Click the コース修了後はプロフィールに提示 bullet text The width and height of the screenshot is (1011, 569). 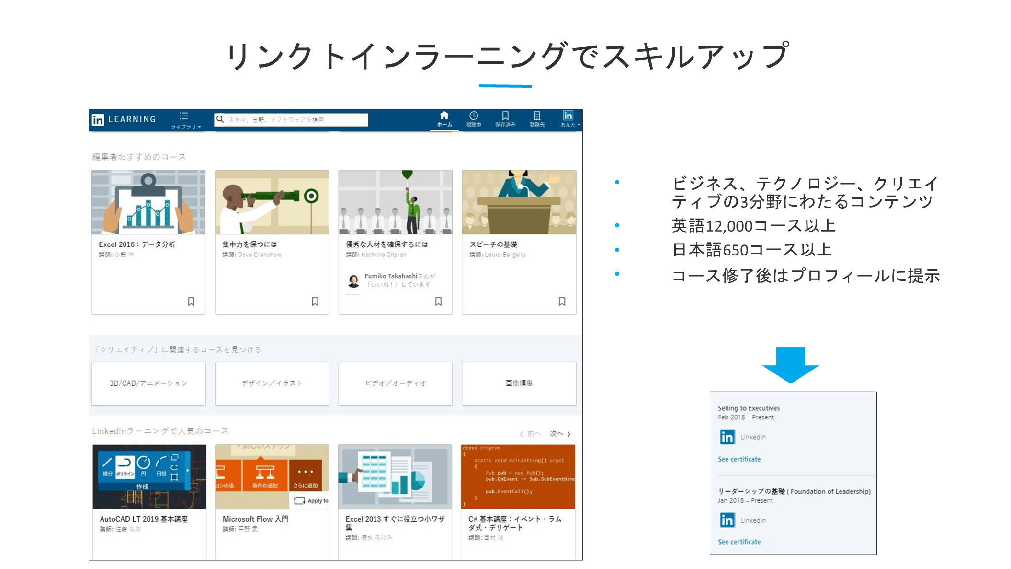806,276
